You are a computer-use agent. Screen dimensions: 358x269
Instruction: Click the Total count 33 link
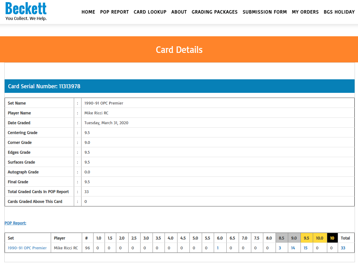pos(343,248)
